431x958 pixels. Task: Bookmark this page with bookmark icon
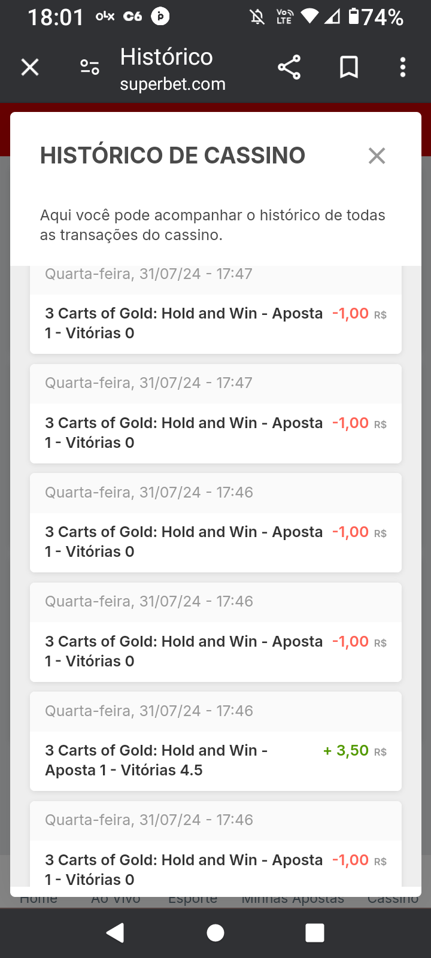(x=348, y=67)
